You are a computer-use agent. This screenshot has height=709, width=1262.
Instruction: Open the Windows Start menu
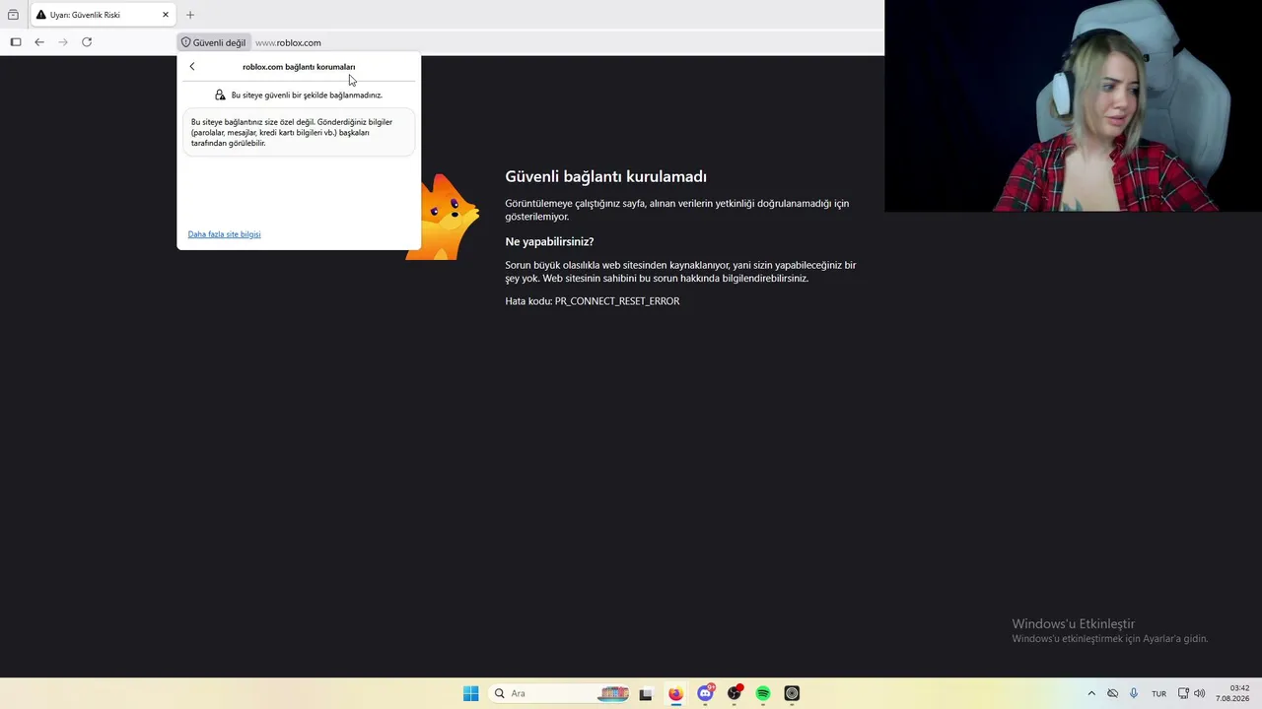click(x=471, y=693)
